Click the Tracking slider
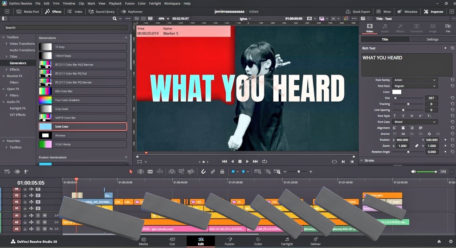The height and width of the screenshot is (248, 456). 408,104
